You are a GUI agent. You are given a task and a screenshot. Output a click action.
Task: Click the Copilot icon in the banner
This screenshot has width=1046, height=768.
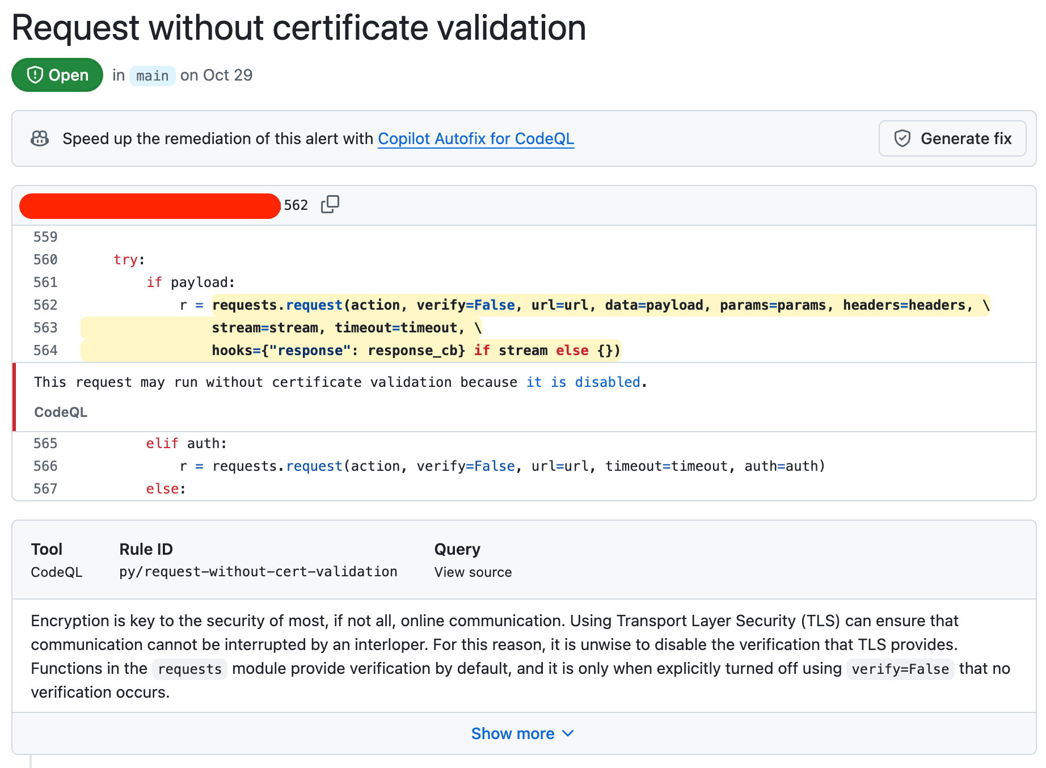40,138
